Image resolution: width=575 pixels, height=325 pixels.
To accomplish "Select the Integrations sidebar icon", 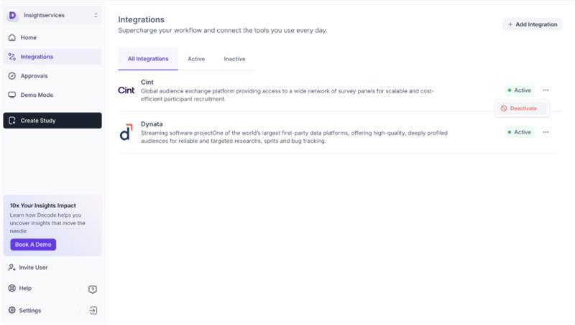I will [12, 57].
